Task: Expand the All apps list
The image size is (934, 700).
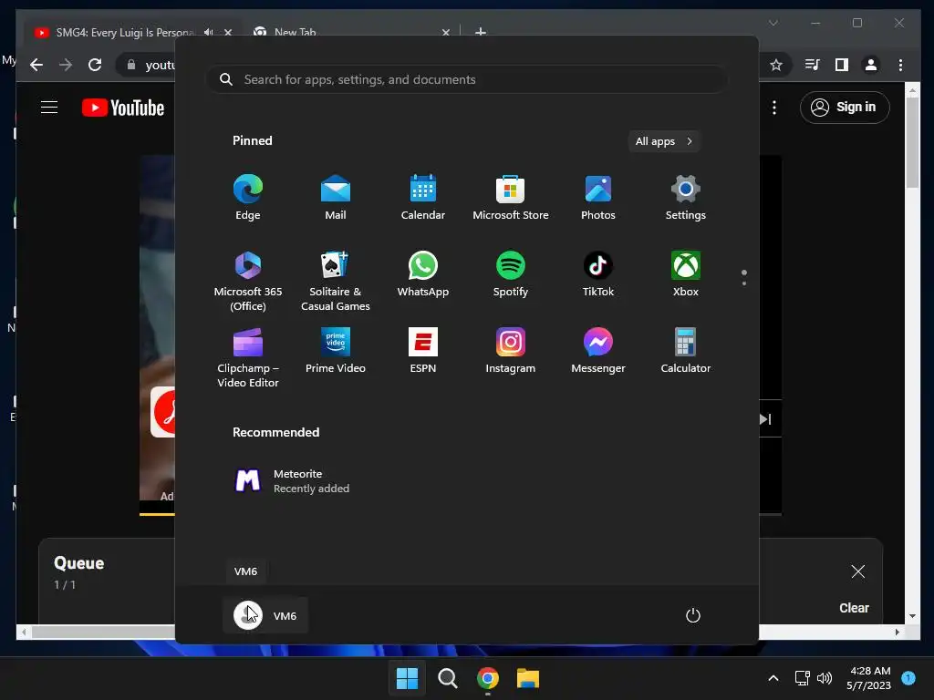Action: 664,141
